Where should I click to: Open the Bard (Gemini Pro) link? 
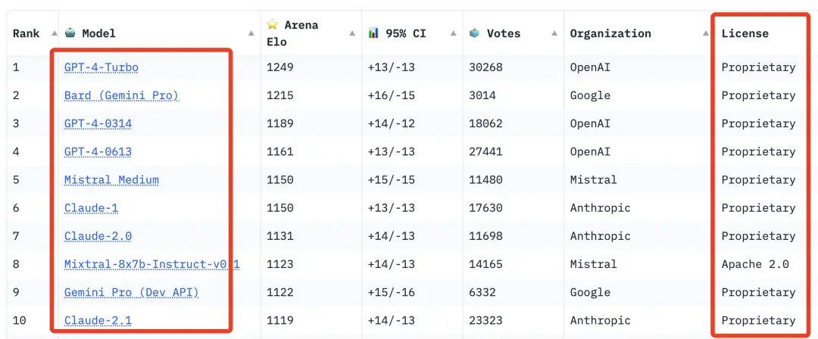121,95
